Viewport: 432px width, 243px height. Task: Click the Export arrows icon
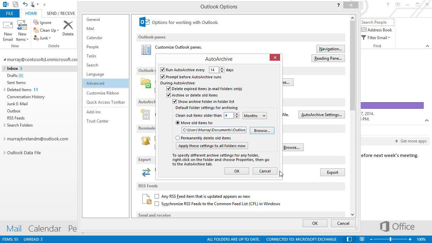point(146,172)
